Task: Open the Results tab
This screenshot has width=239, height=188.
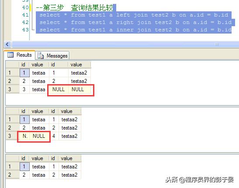Action: [x=20, y=55]
